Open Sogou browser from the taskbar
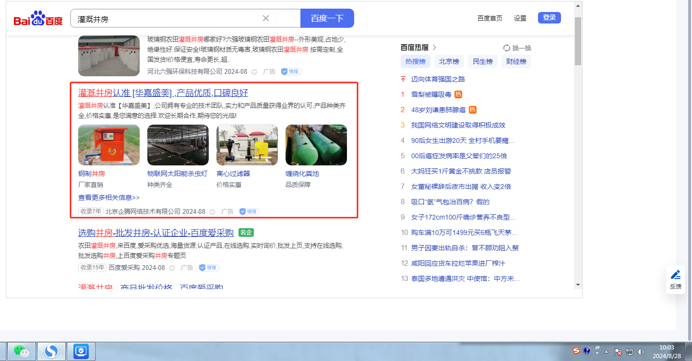 pyautogui.click(x=51, y=352)
